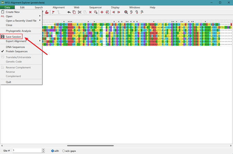
Task: Select the 'with' gaps radio button
Action: [53, 151]
